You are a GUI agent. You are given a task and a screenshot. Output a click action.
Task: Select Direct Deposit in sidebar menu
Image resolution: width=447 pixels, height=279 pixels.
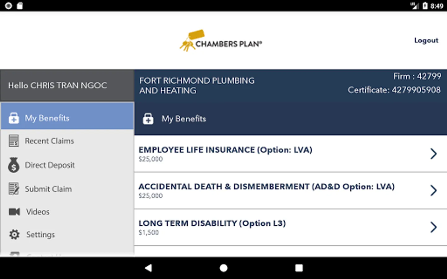tap(50, 165)
